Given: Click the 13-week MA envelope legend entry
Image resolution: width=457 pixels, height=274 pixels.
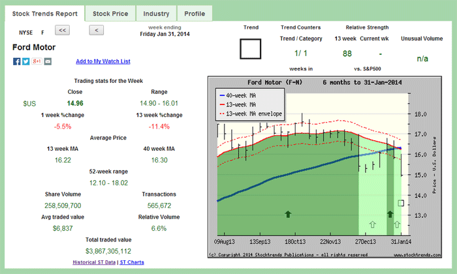Looking at the screenshot, I should [251, 114].
